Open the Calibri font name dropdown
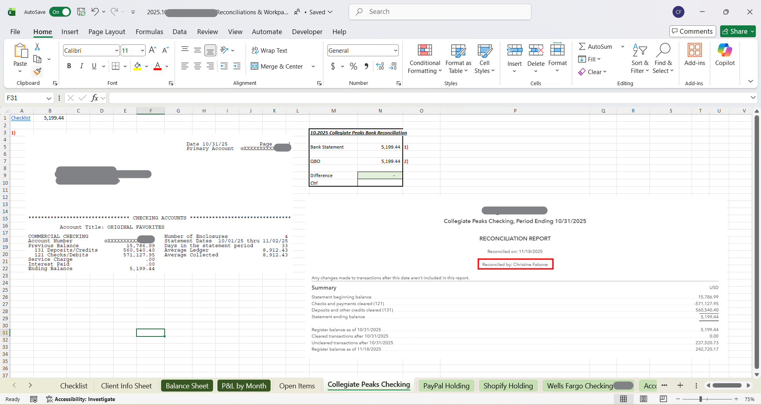The height and width of the screenshot is (405, 761). coord(117,50)
